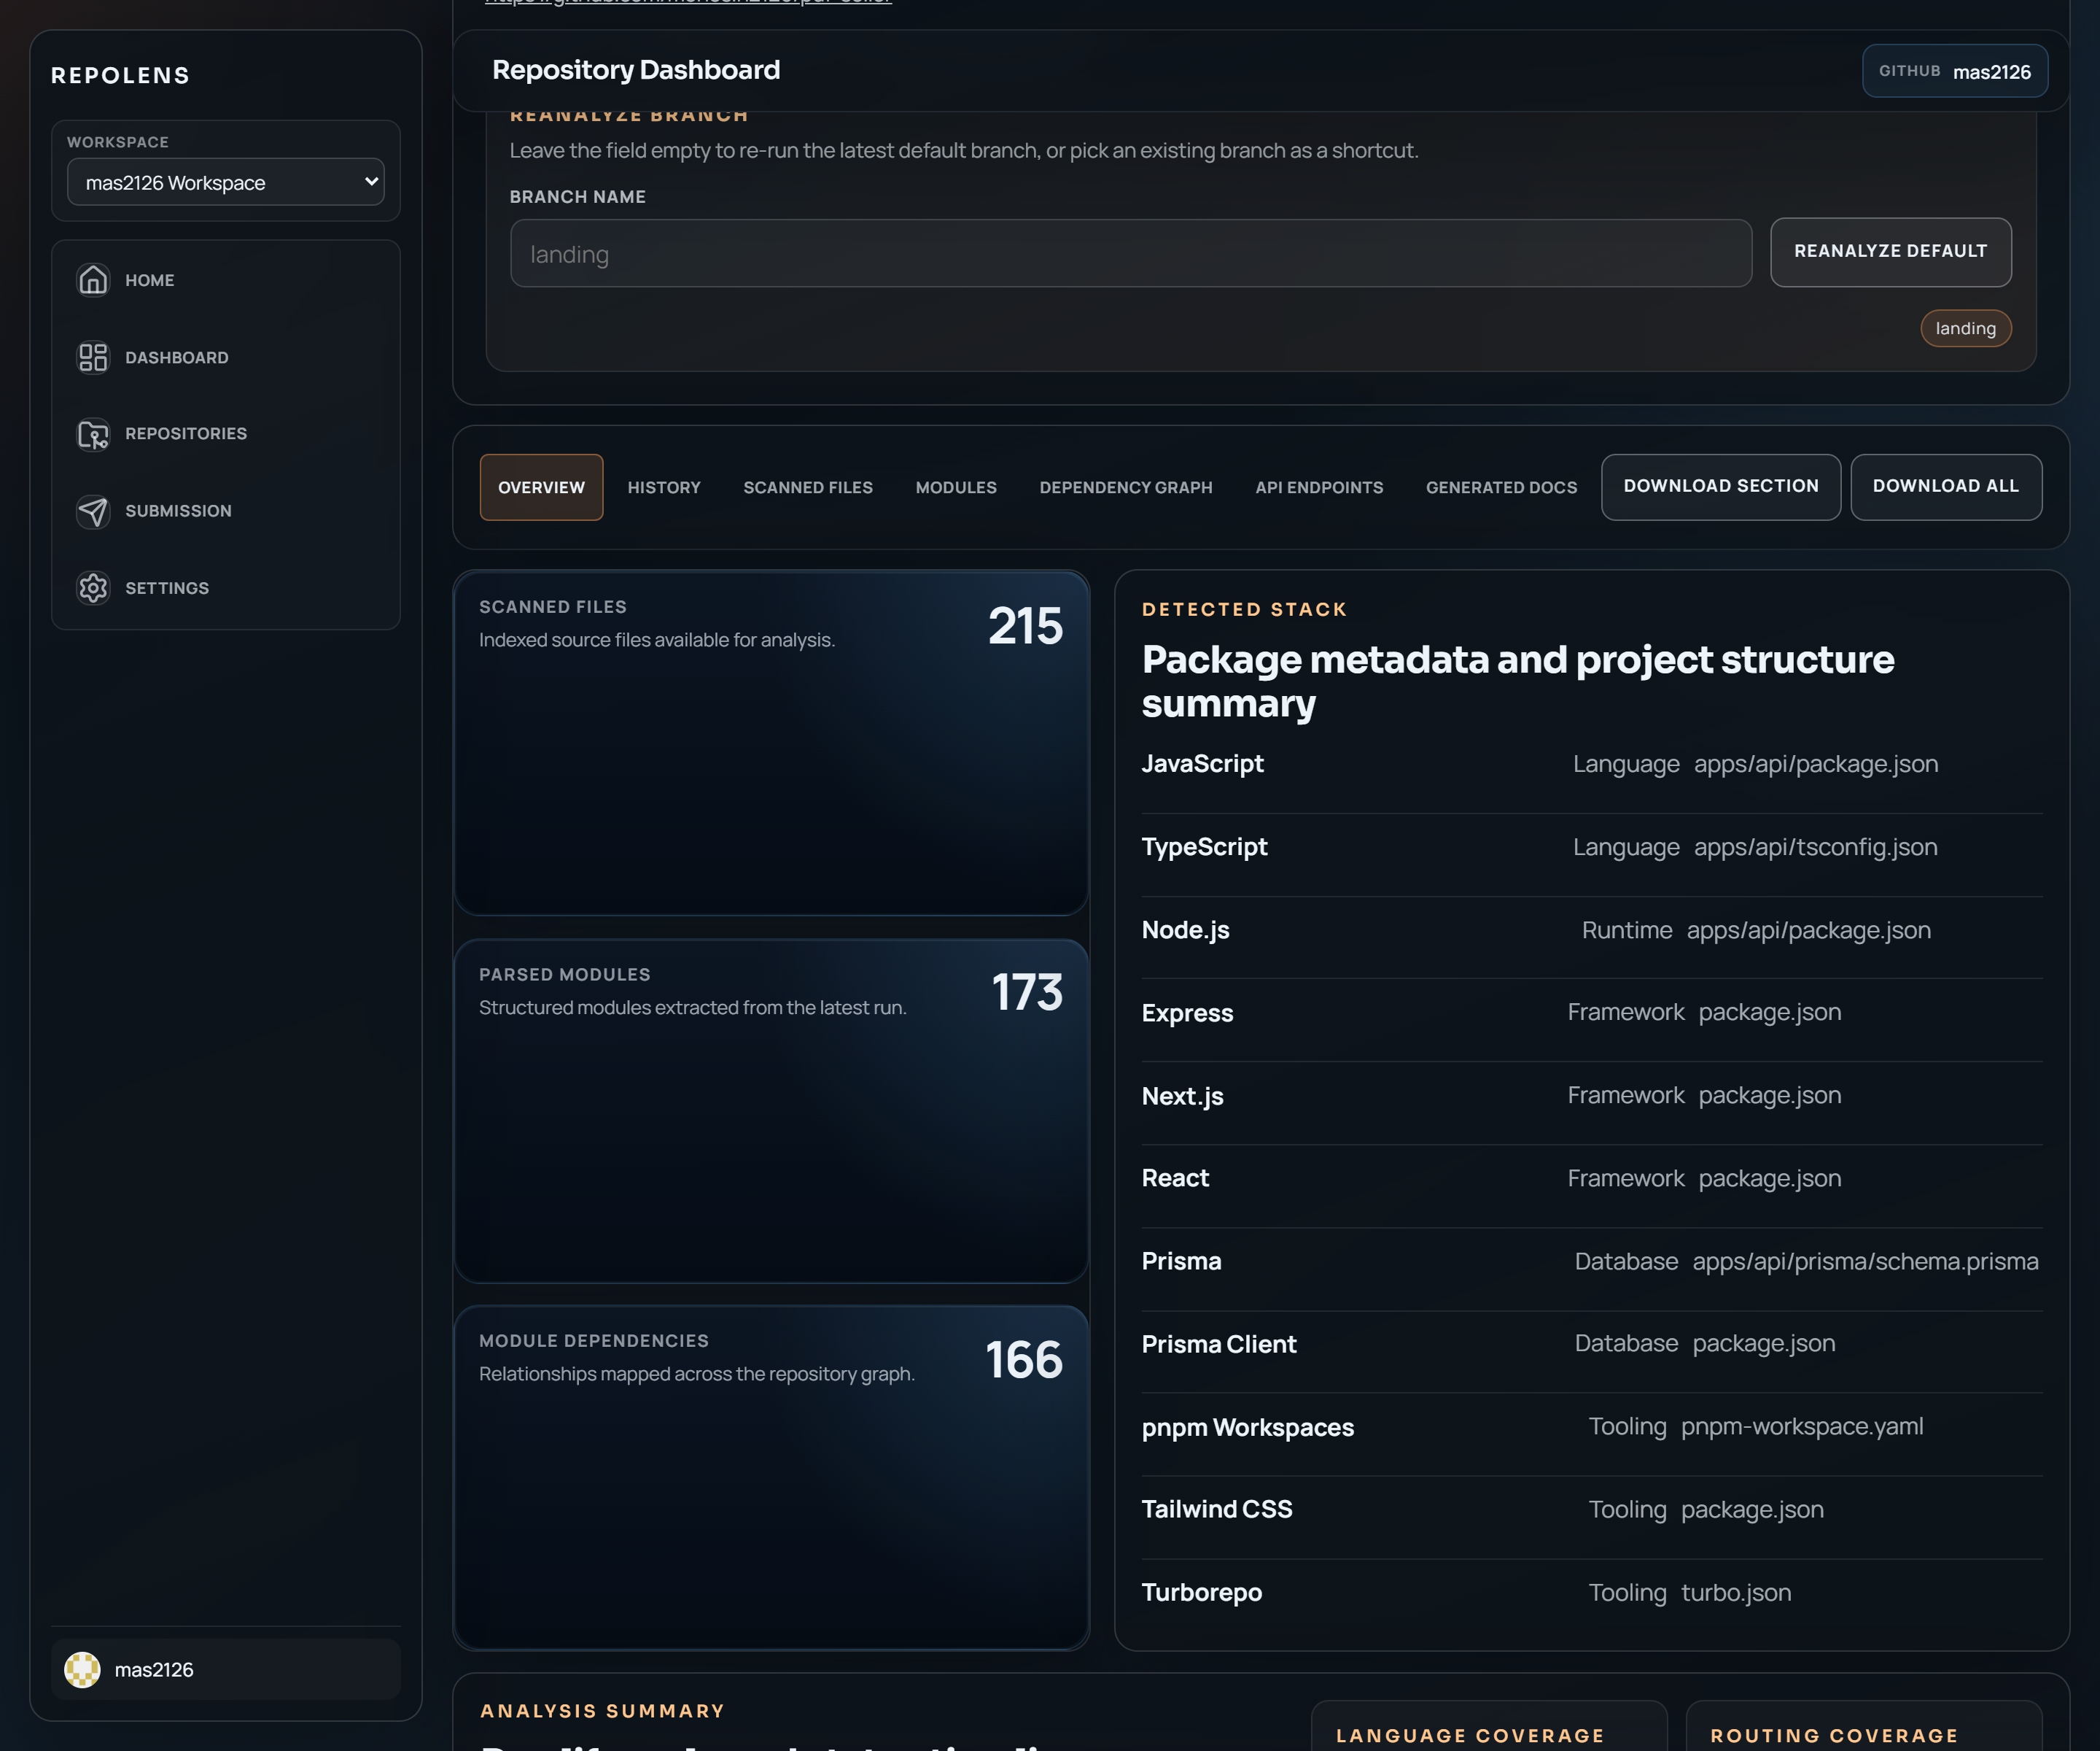The height and width of the screenshot is (1751, 2100).
Task: Click the Submission paper-plane icon
Action: 93,511
